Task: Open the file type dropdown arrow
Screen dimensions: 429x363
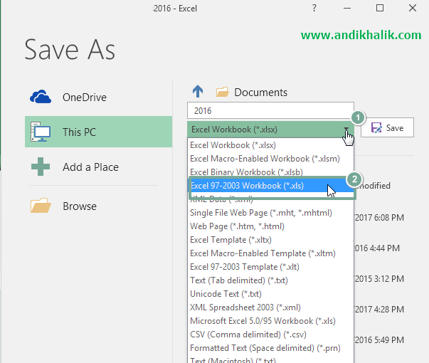Action: [346, 129]
